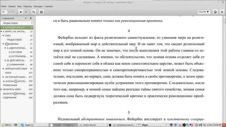This screenshot has height=127, width=226.
Task: Go to the previous page arrow
Action: click(x=21, y=12)
